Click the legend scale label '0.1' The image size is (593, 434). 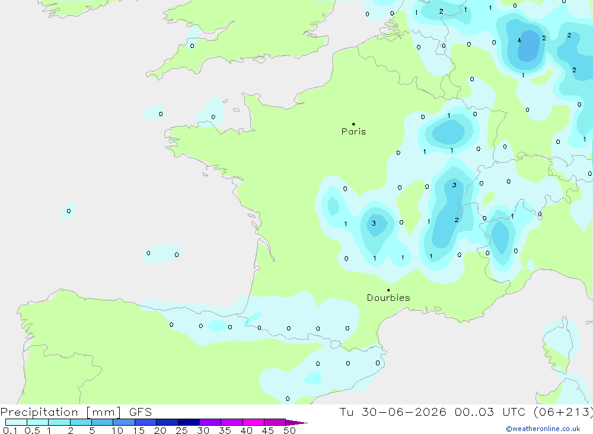[10, 430]
